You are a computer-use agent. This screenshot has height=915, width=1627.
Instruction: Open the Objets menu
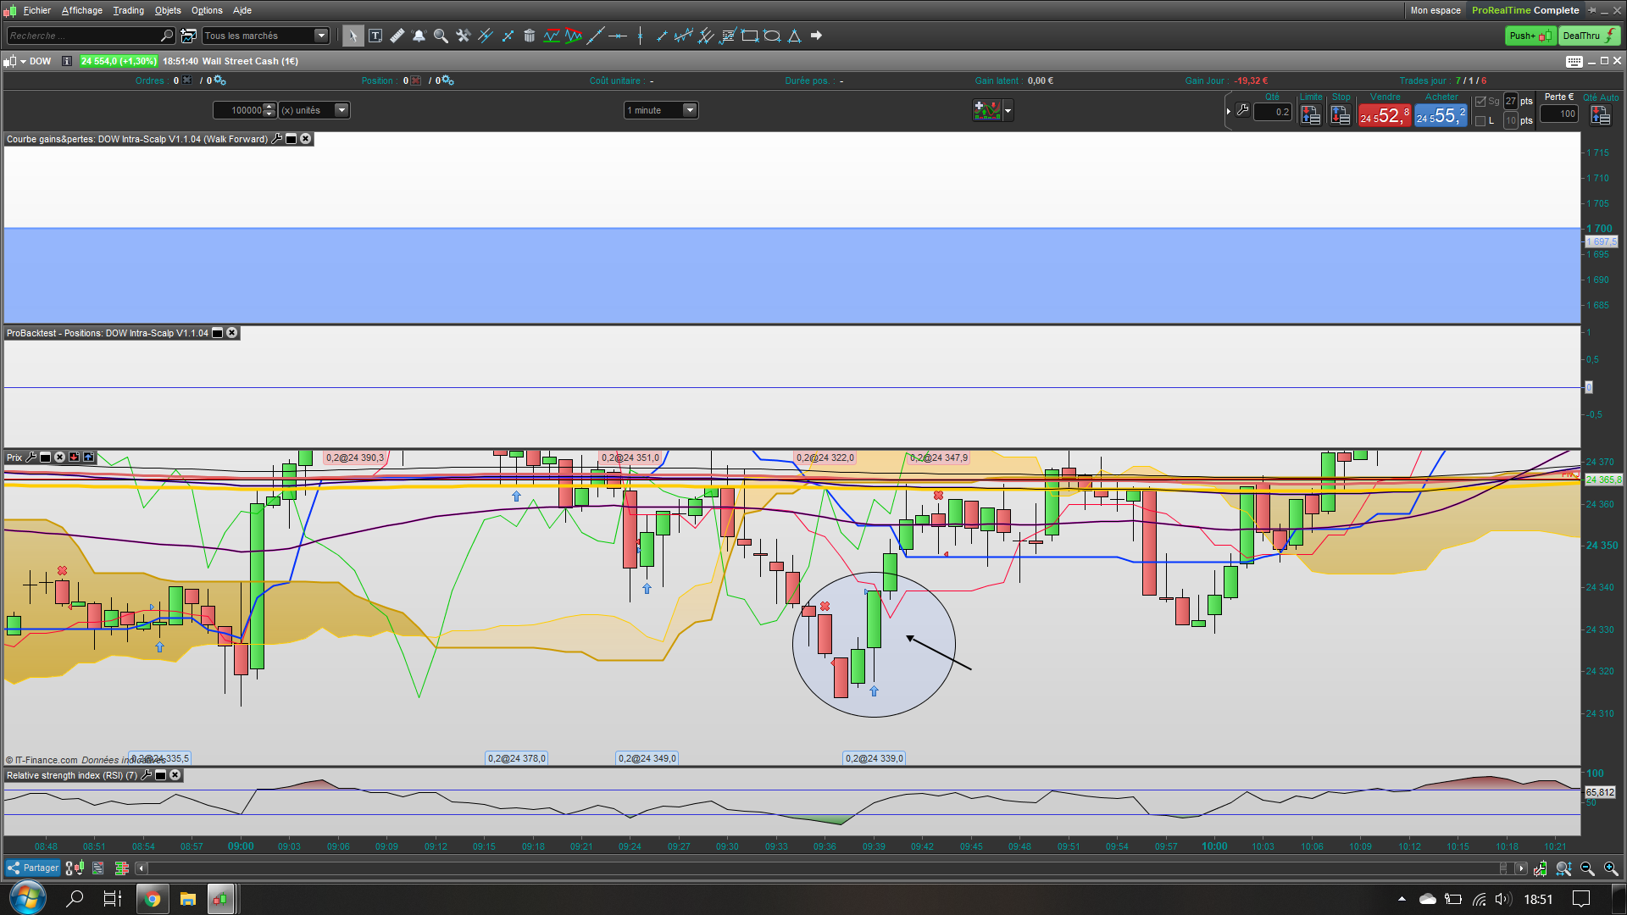(168, 10)
